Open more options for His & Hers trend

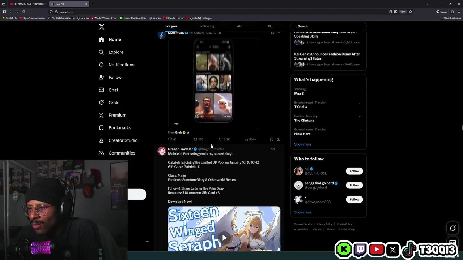coord(361,130)
